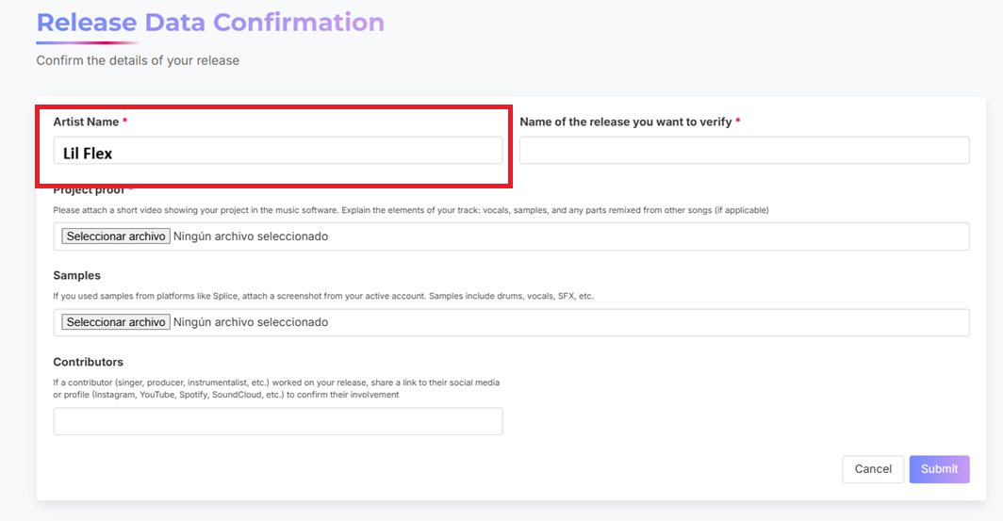
Task: Focus the release name to verify field
Action: coord(744,151)
